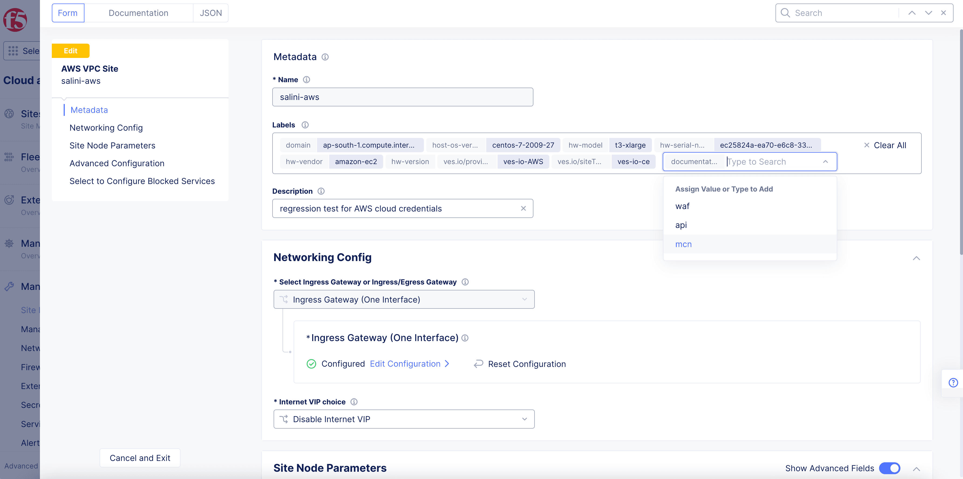
Task: Click the ves-io-AWS label value
Action: pyautogui.click(x=523, y=162)
